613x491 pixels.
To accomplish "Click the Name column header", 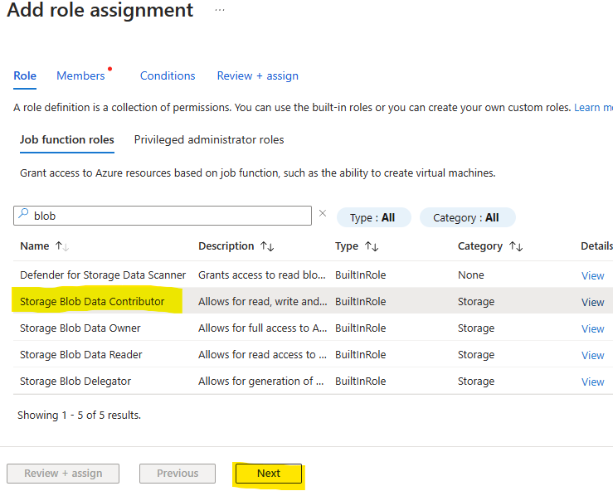I will tap(35, 246).
